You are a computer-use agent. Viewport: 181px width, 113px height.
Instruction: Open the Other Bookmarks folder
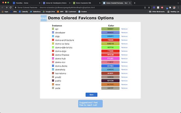tap(157, 12)
